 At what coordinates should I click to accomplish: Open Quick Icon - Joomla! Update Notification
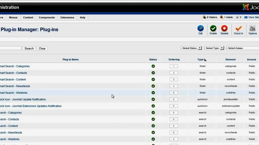[23, 99]
